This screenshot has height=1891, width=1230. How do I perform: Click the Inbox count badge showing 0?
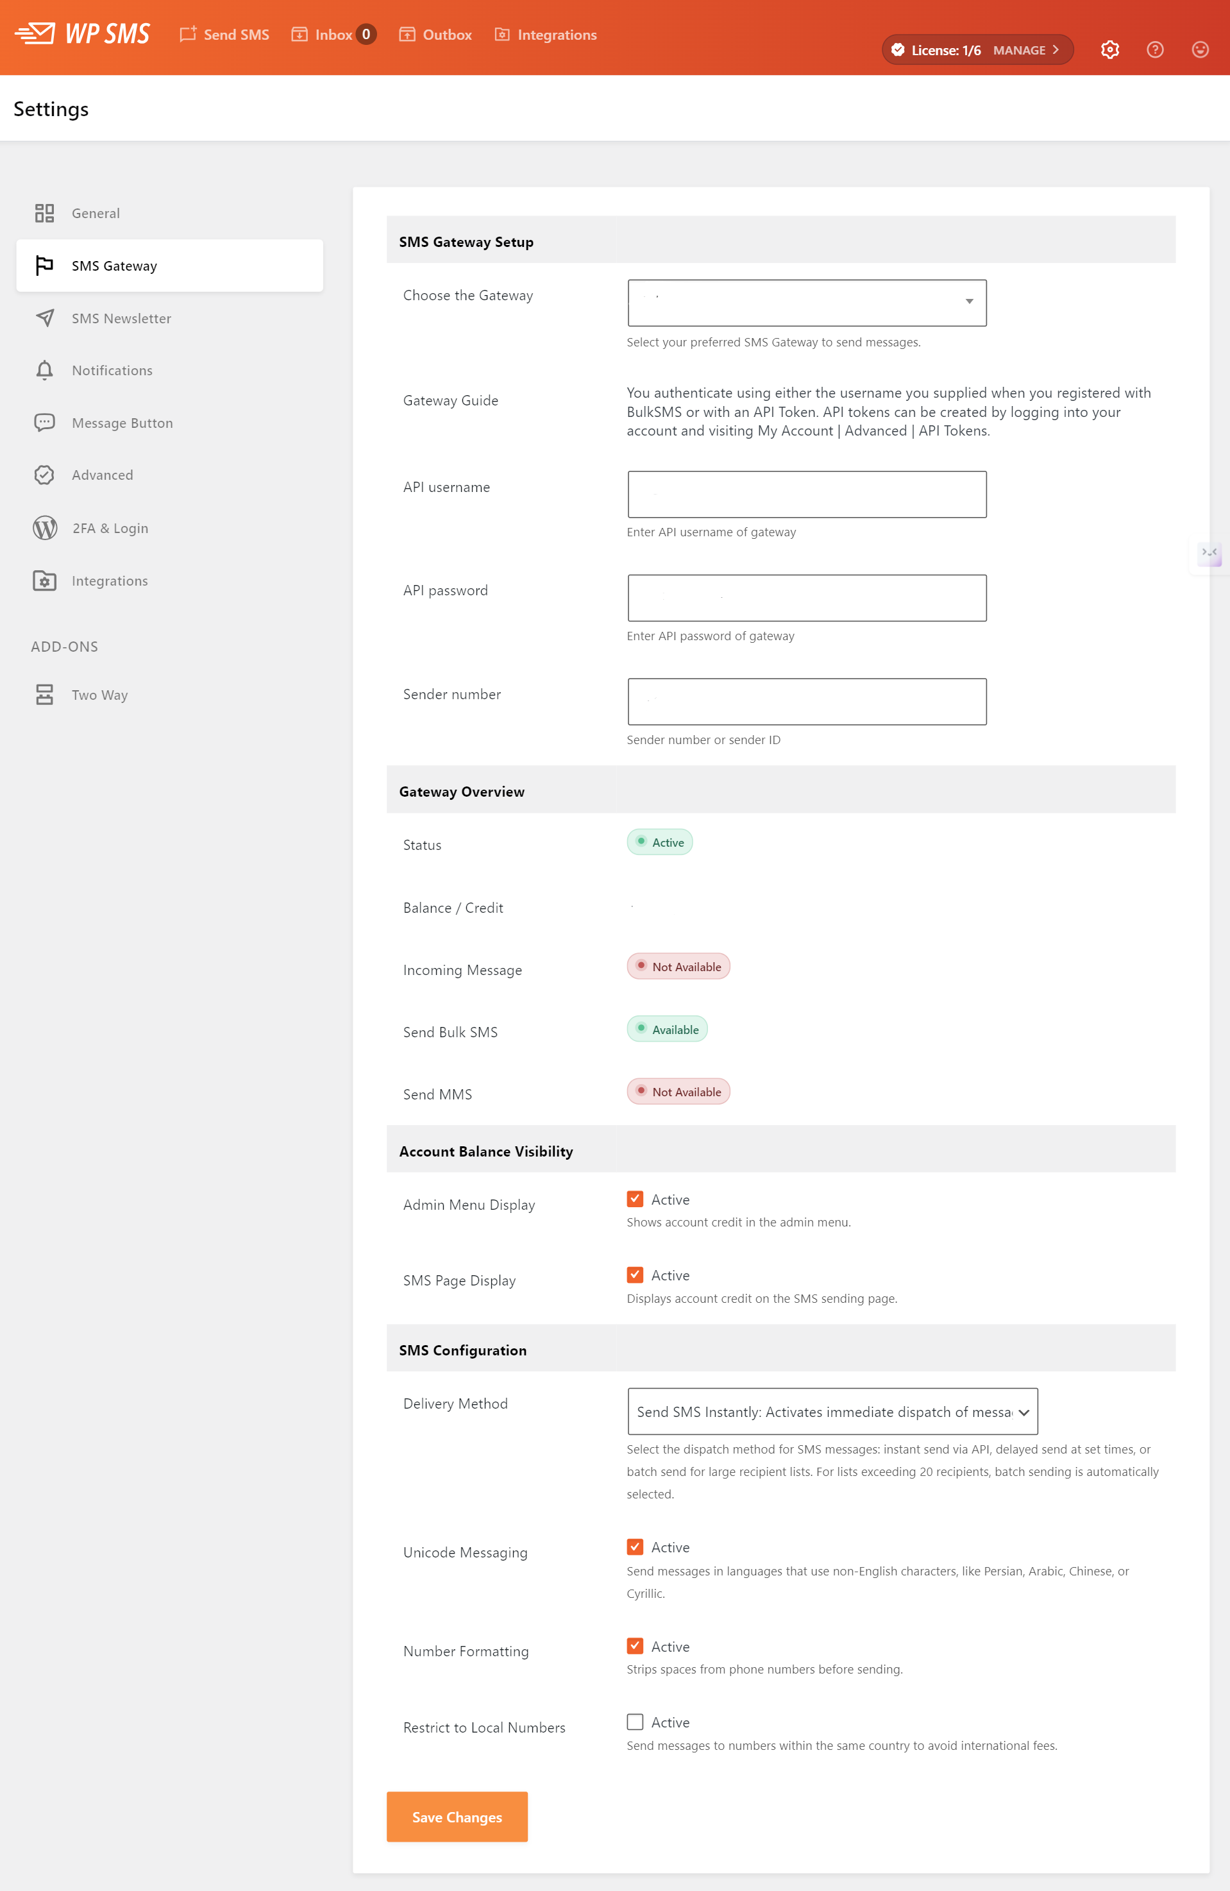(366, 34)
